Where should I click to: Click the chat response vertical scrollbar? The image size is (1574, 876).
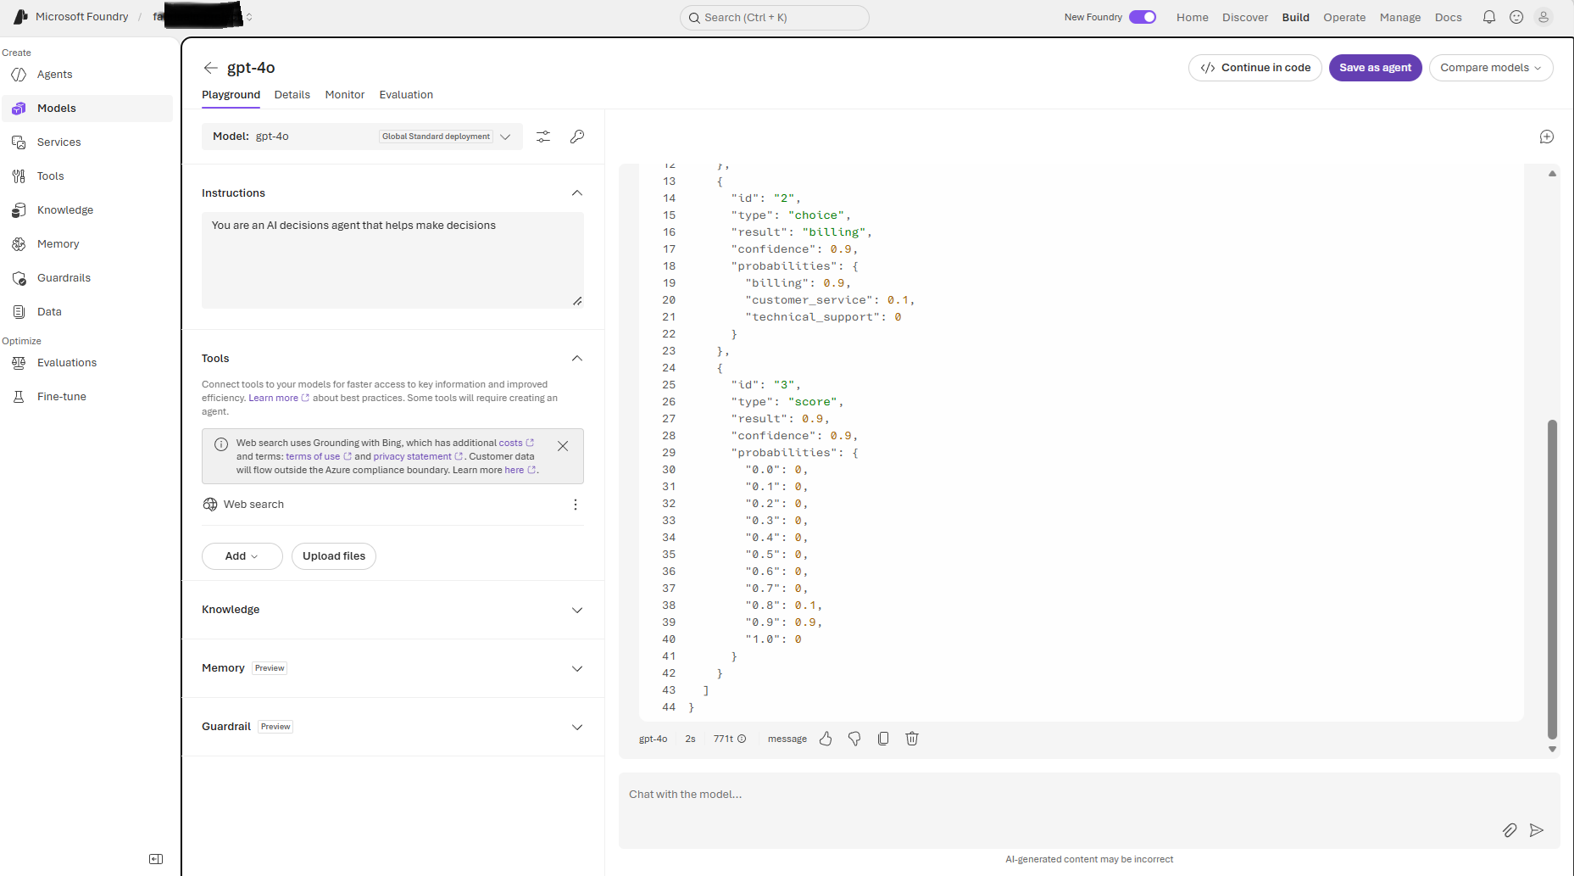[1552, 578]
